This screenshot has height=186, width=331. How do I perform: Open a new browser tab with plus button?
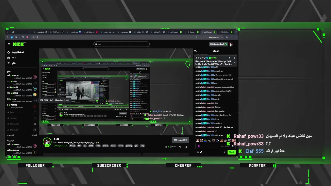pos(30,32)
